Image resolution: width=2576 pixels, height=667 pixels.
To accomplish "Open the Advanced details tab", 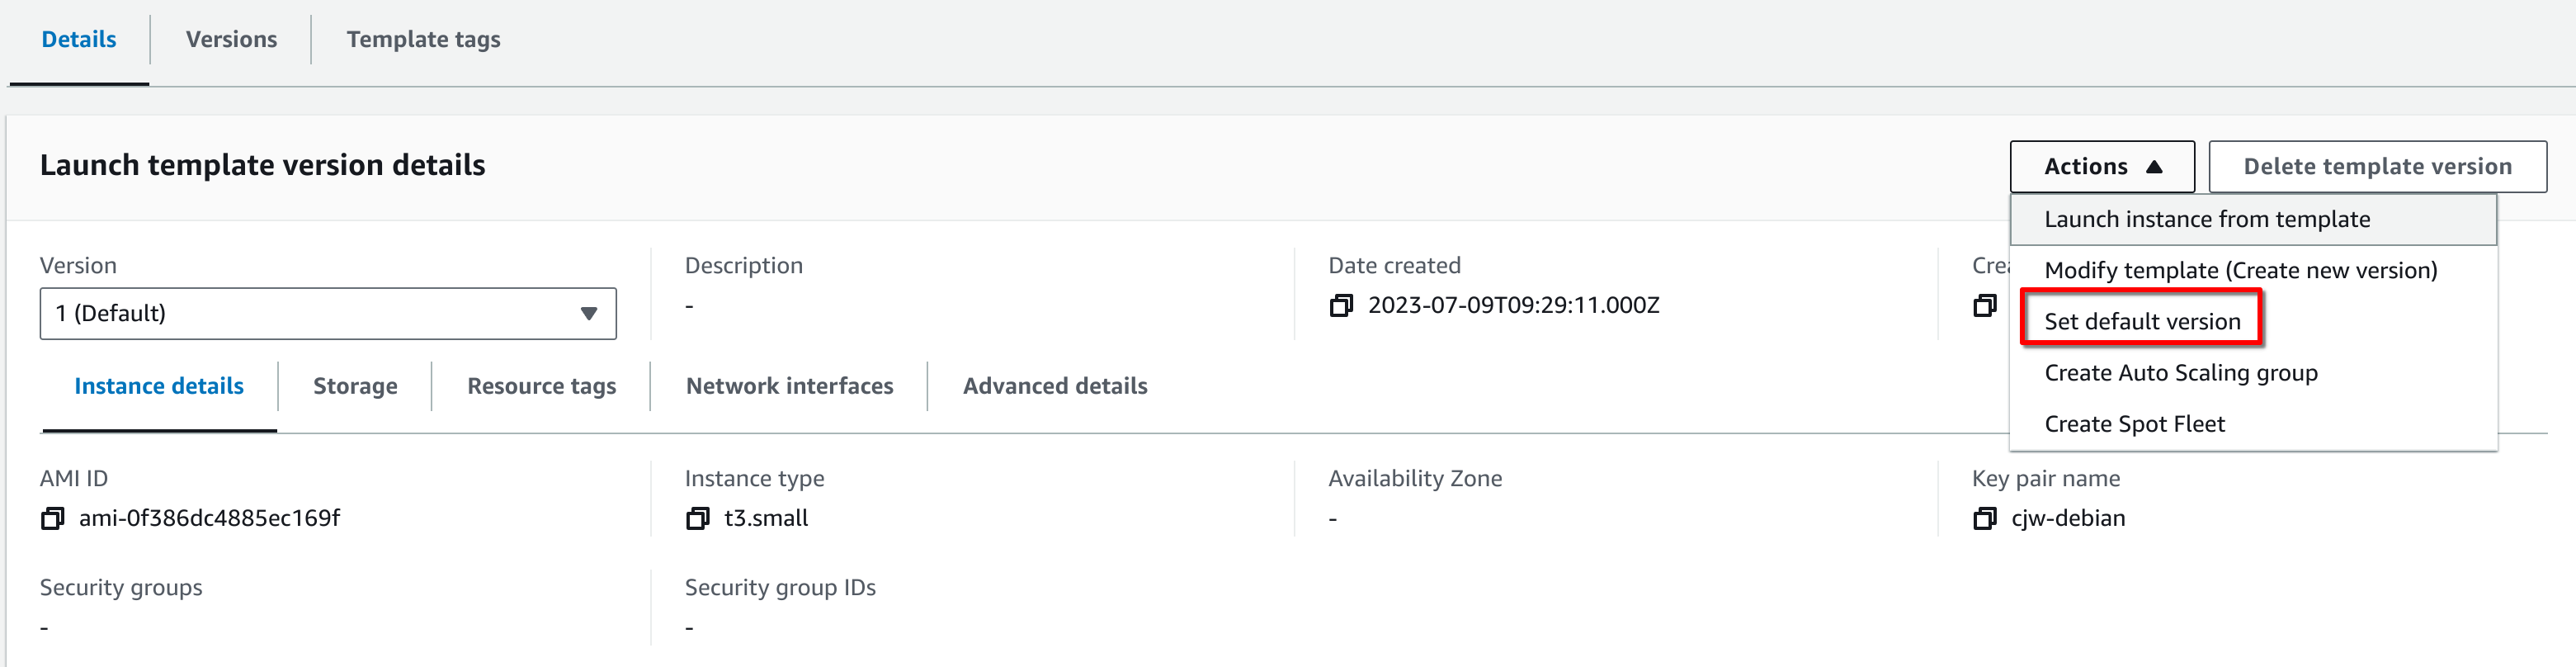I will click(1055, 386).
